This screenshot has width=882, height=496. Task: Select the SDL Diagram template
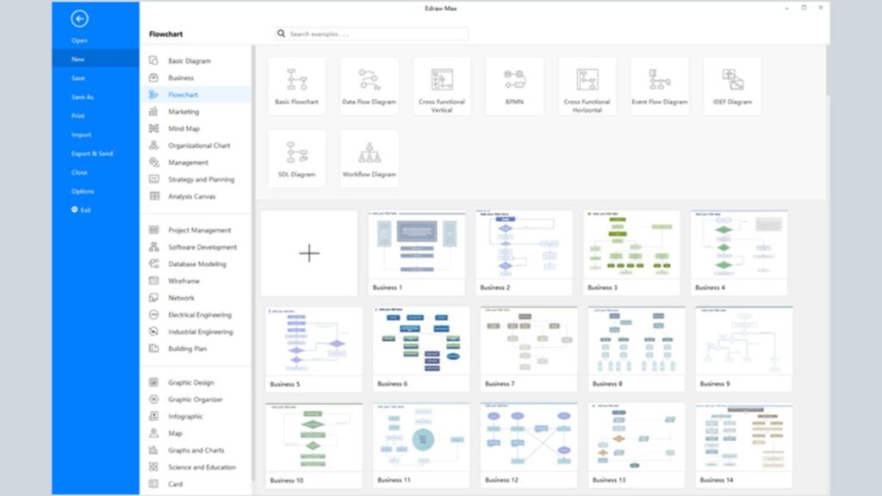(296, 158)
